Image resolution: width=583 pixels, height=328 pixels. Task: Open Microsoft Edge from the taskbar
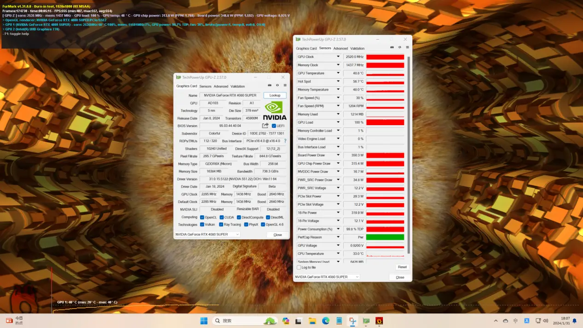tap(326, 321)
